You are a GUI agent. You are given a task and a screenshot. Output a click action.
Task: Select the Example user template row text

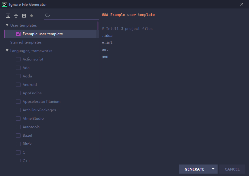pos(43,34)
